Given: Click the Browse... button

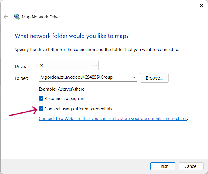Looking at the screenshot, I should click(x=154, y=78).
